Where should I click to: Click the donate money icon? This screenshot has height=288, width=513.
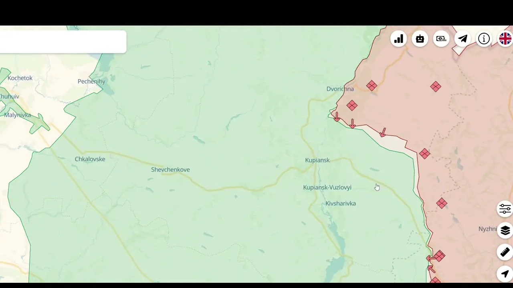tap(441, 39)
